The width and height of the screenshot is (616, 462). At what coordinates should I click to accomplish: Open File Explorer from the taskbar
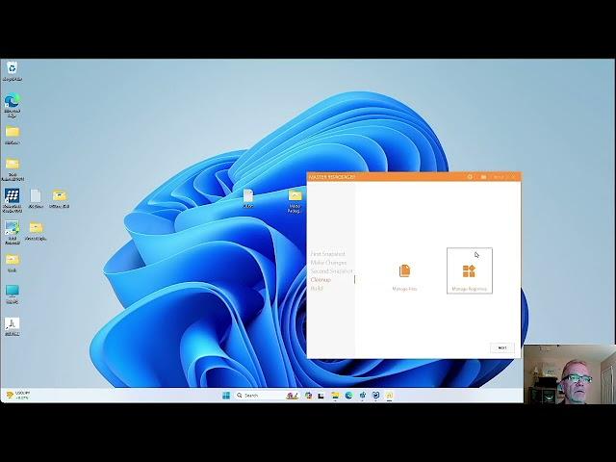click(x=335, y=395)
